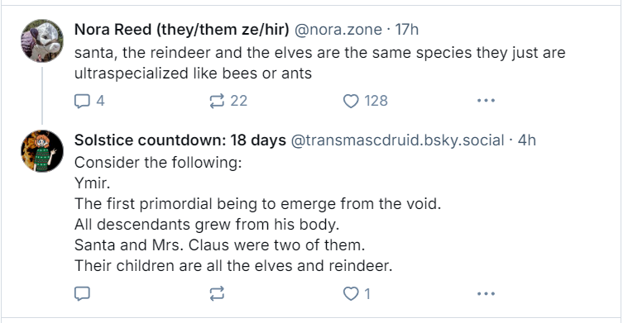Click the 22 reposts count
The width and height of the screenshot is (628, 323).
pyautogui.click(x=238, y=101)
